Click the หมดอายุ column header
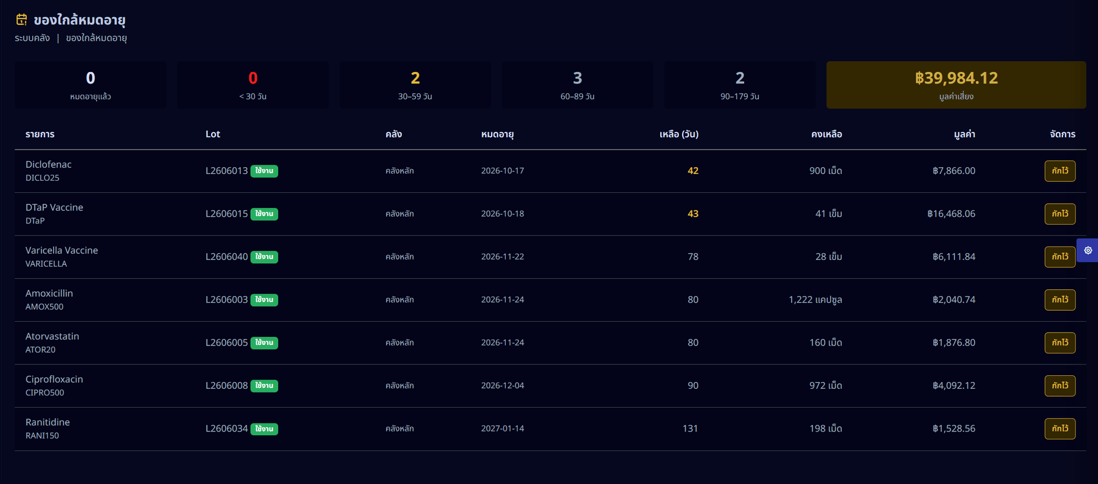This screenshot has width=1098, height=484. pyautogui.click(x=497, y=134)
